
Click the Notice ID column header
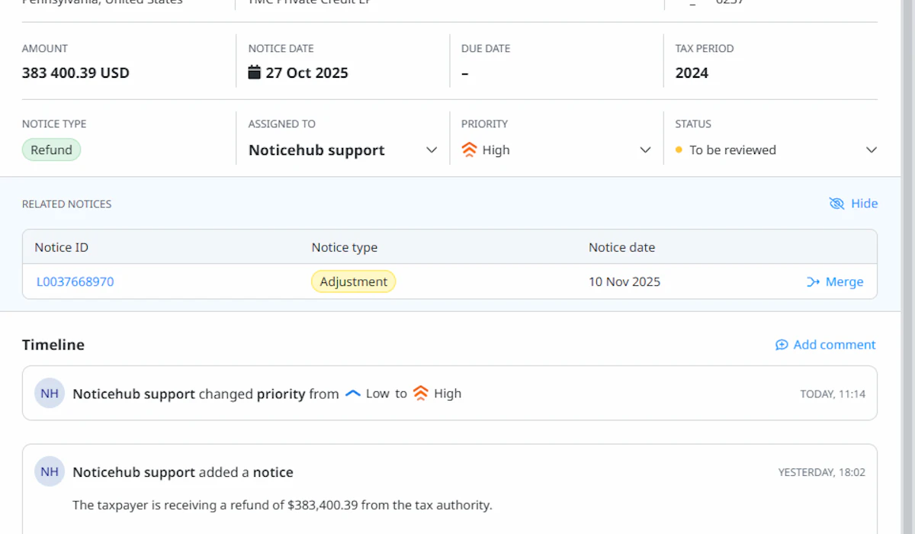click(61, 247)
